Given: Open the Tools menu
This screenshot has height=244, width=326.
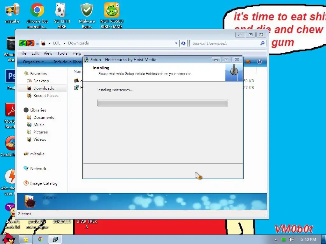Looking at the screenshot, I should click(x=62, y=53).
